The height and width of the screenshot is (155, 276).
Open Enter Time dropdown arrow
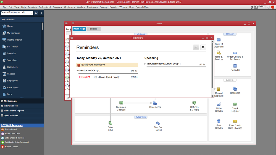click(114, 122)
